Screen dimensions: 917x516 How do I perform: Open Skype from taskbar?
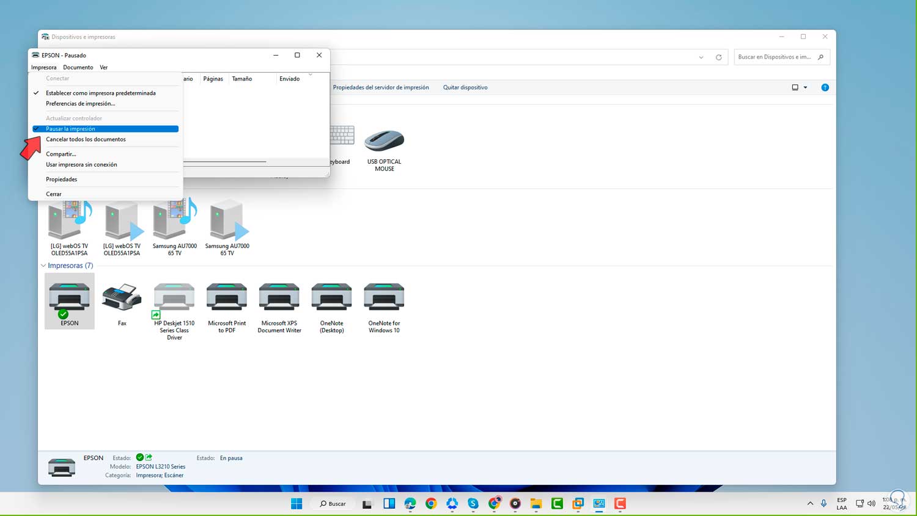pos(473,504)
